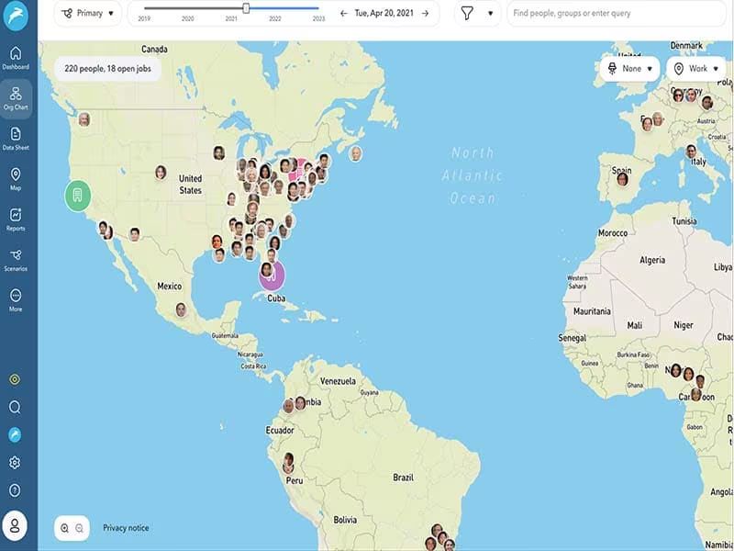The image size is (734, 551).
Task: Click the 220 people, 18 open jobs badge
Action: click(x=107, y=69)
